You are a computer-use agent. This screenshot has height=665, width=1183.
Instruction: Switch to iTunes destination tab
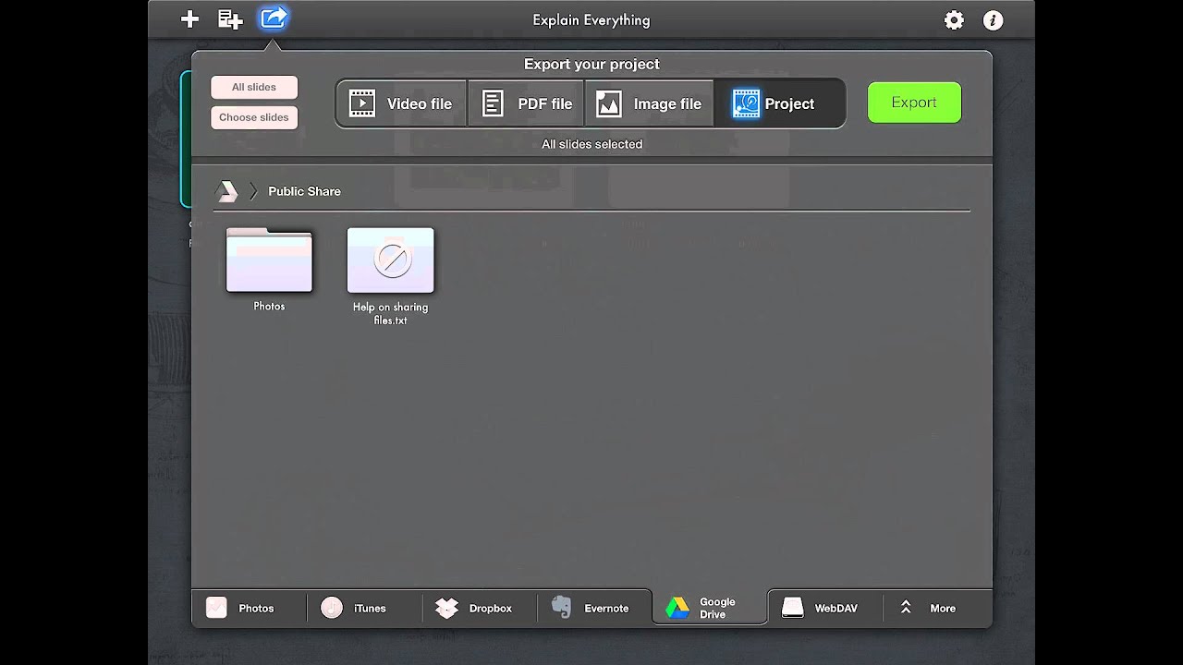pyautogui.click(x=364, y=608)
